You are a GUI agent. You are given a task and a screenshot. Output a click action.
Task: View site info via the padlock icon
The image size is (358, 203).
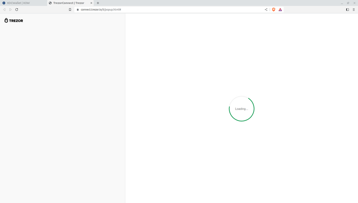tap(78, 9)
